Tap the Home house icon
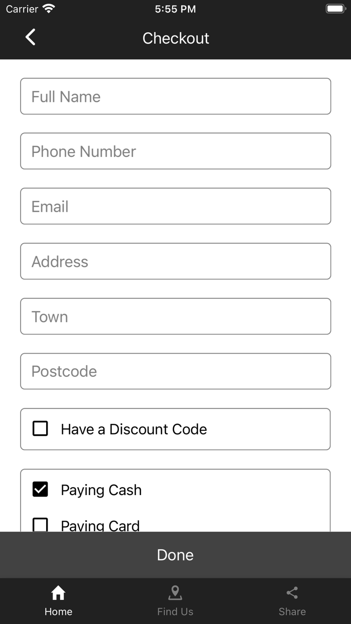Screen dimensions: 351x624 (58, 593)
